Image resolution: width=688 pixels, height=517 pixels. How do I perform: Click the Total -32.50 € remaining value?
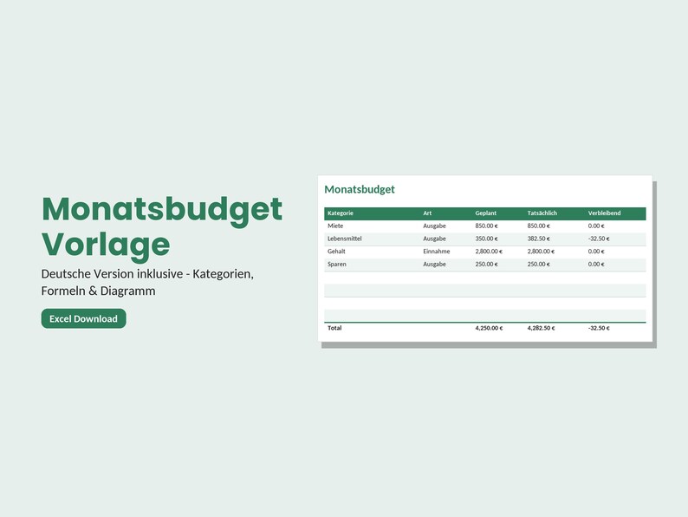click(599, 328)
